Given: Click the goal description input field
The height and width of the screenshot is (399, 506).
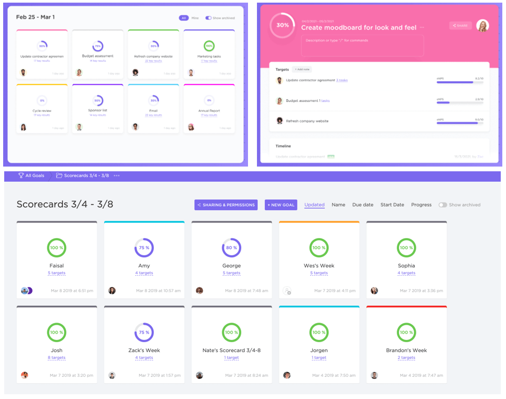Looking at the screenshot, I should 362,45.
